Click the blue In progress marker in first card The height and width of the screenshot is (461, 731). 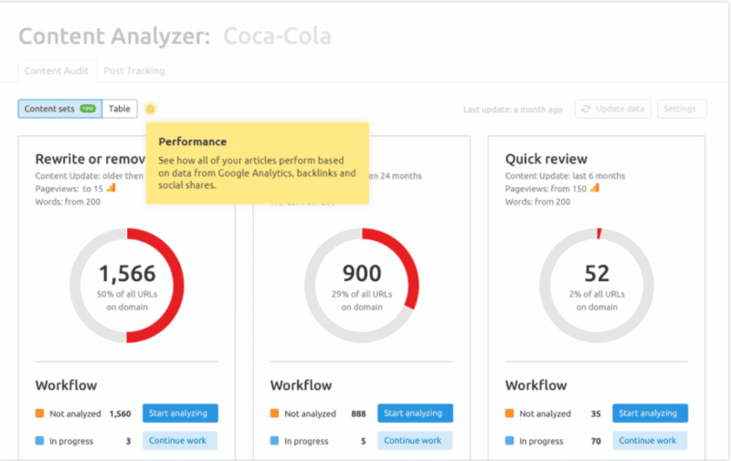tap(40, 441)
